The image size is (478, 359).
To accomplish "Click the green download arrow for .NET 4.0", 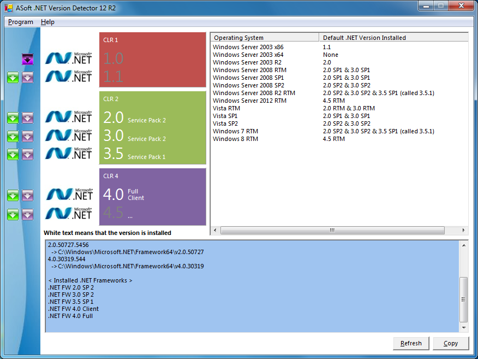I will coord(13,196).
